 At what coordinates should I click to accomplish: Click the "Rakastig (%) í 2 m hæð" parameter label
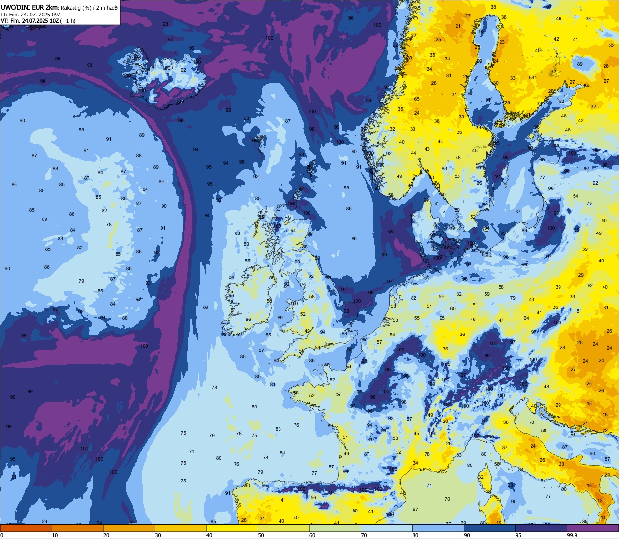89,8
